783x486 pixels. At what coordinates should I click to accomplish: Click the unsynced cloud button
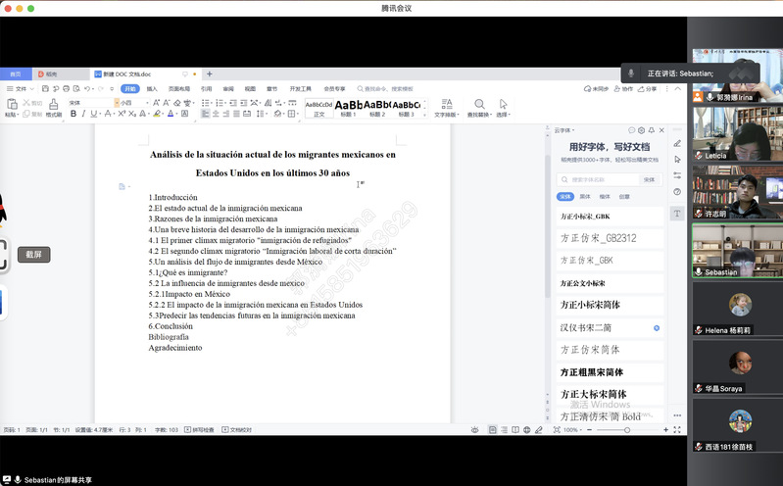click(596, 88)
